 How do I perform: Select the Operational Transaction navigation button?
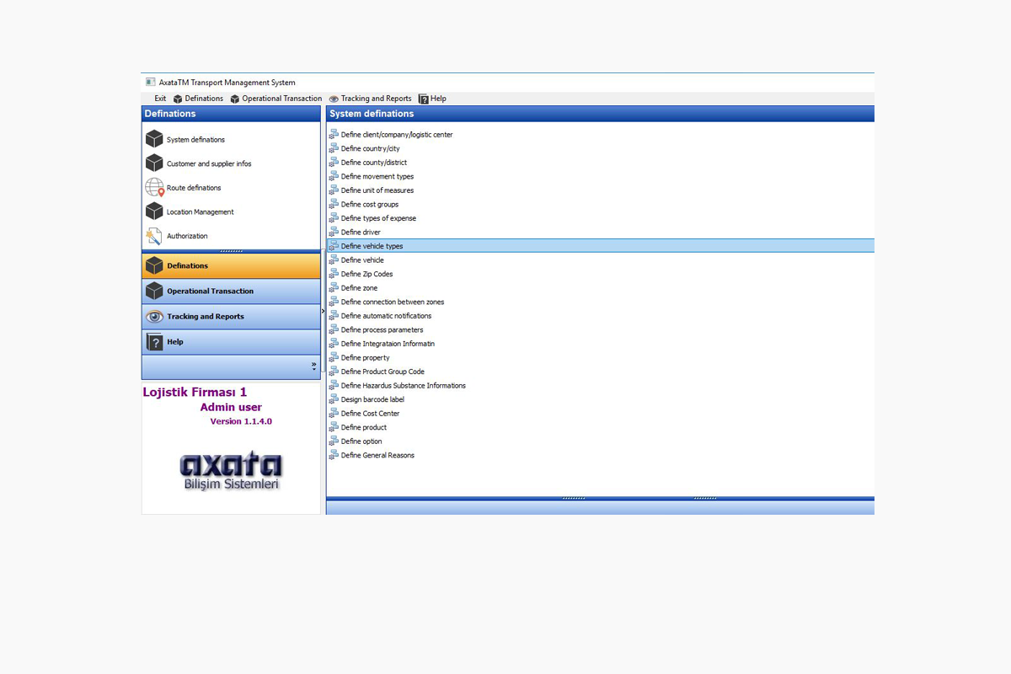[231, 292]
